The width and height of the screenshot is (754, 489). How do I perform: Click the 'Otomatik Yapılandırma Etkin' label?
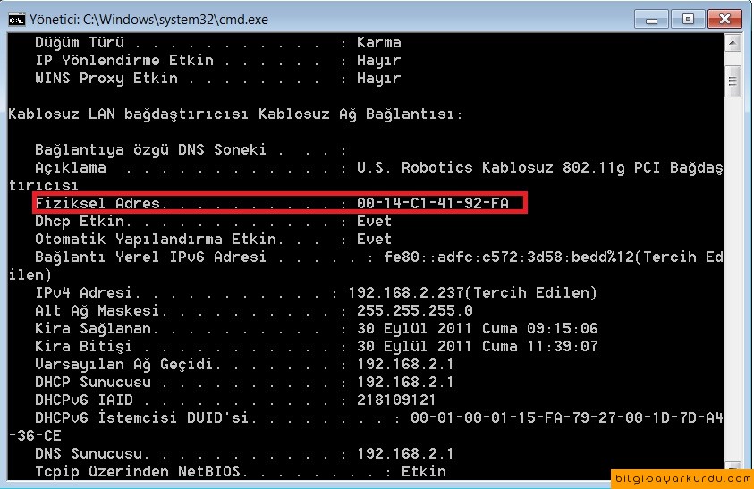click(156, 239)
